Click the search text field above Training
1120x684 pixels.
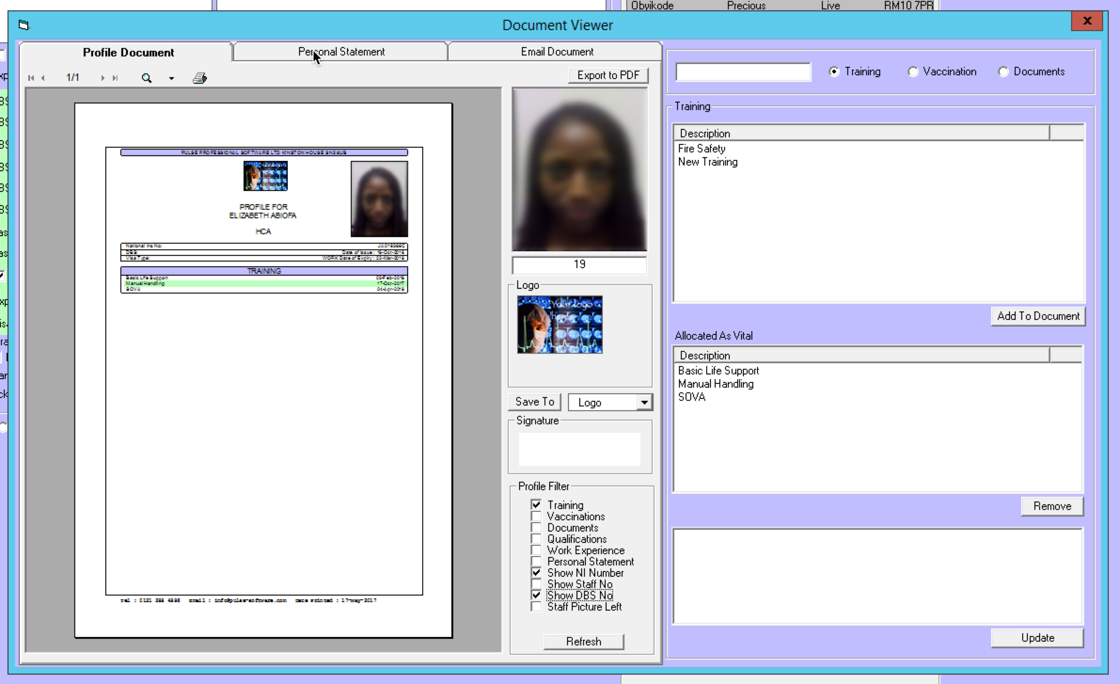(x=743, y=72)
